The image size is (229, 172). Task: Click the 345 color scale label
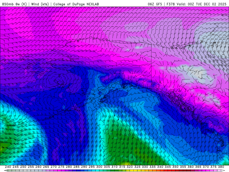tap(168, 167)
